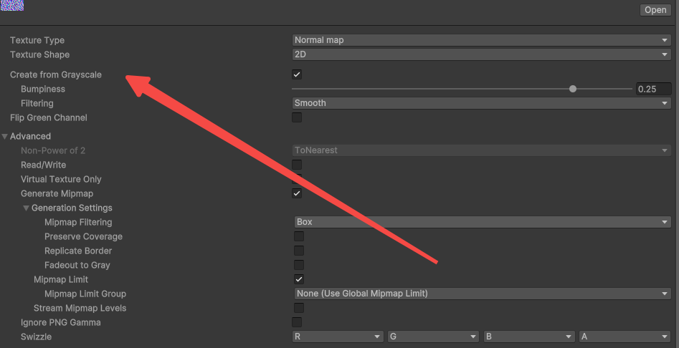The height and width of the screenshot is (348, 679).
Task: Click the Replicate Border label
Action: [x=78, y=251]
